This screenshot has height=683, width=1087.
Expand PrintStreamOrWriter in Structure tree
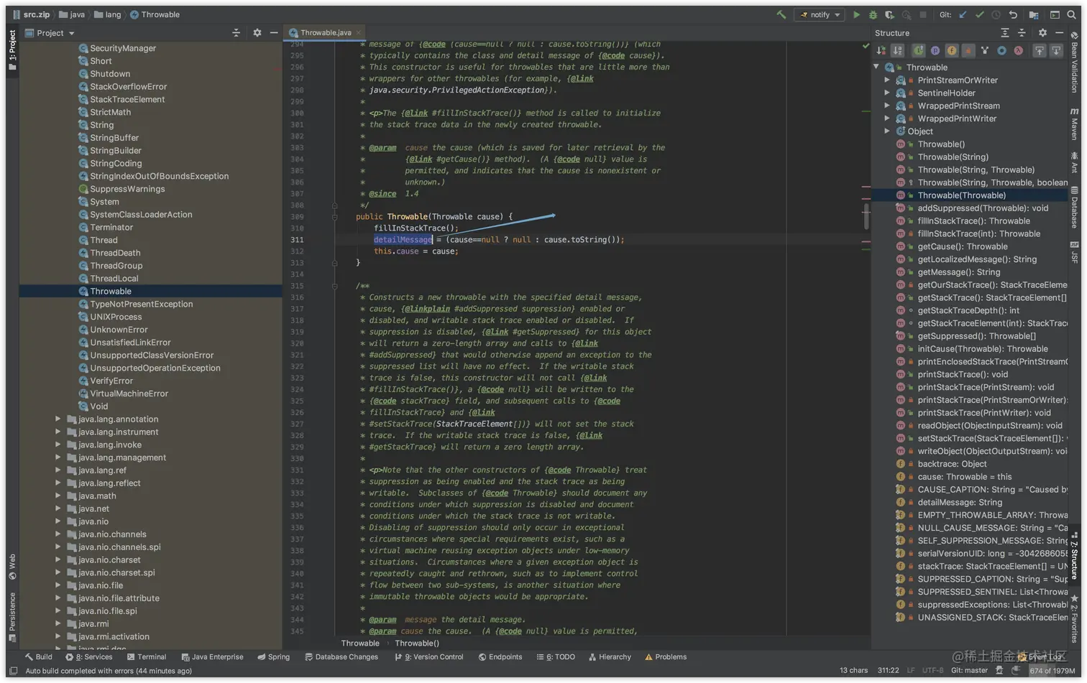887,80
